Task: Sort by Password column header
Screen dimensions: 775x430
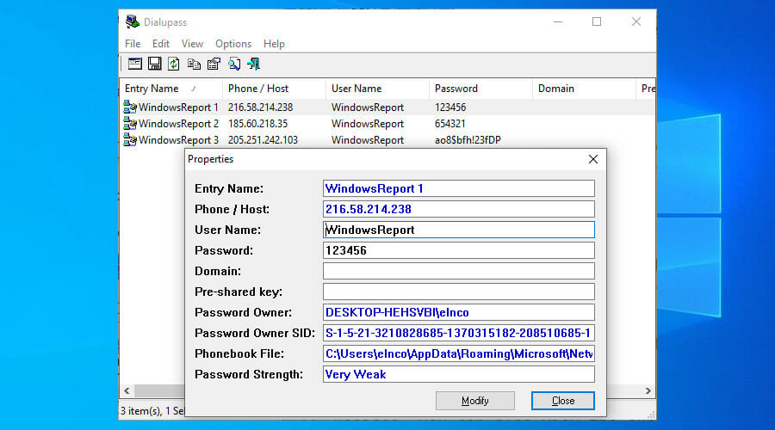Action: [480, 89]
